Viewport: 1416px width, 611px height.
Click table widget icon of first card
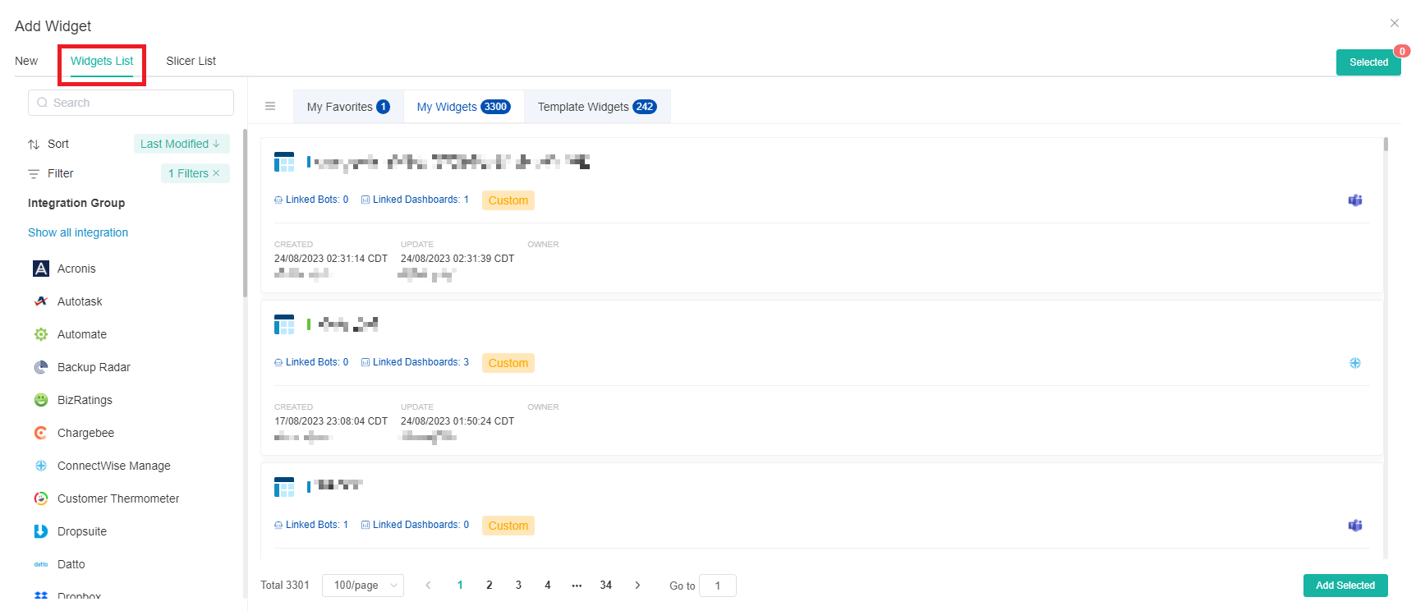pyautogui.click(x=284, y=162)
